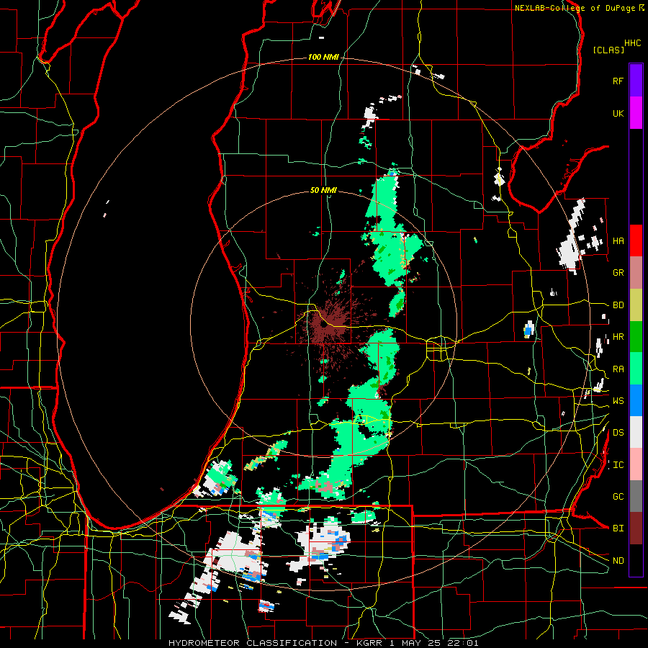
Task: Click the purple RF legend color block
Action: [636, 81]
